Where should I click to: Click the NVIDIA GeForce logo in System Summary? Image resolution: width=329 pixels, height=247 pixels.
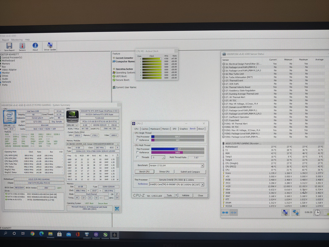coord(72,116)
